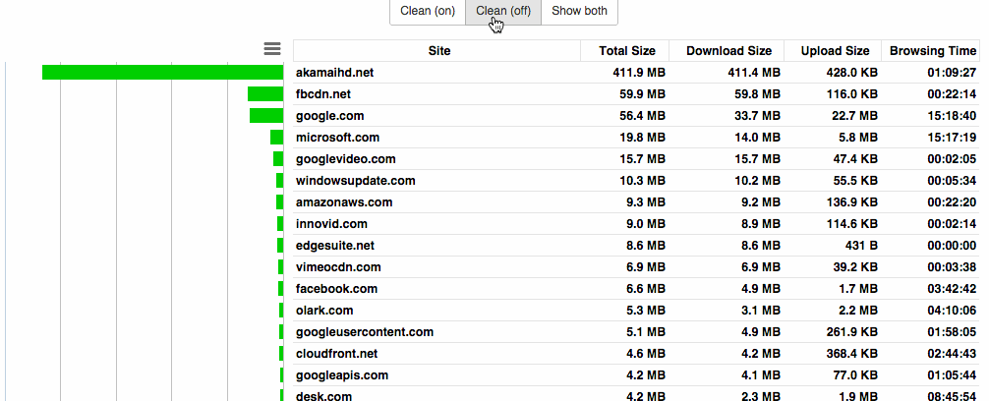Sort by Total Size column header
The height and width of the screenshot is (401, 989).
(x=627, y=51)
